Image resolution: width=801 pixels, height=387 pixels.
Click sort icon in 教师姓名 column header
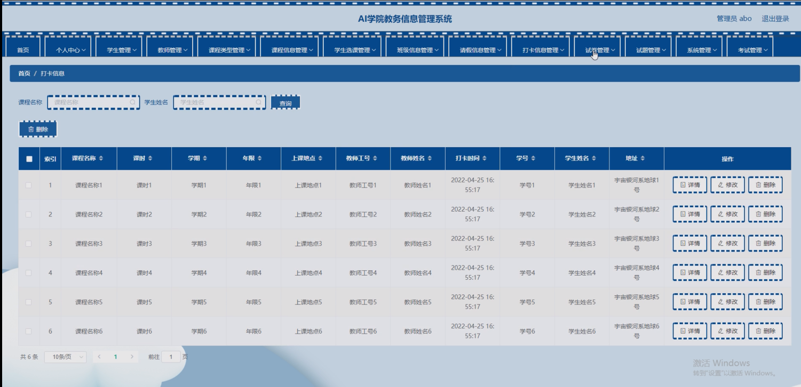430,158
